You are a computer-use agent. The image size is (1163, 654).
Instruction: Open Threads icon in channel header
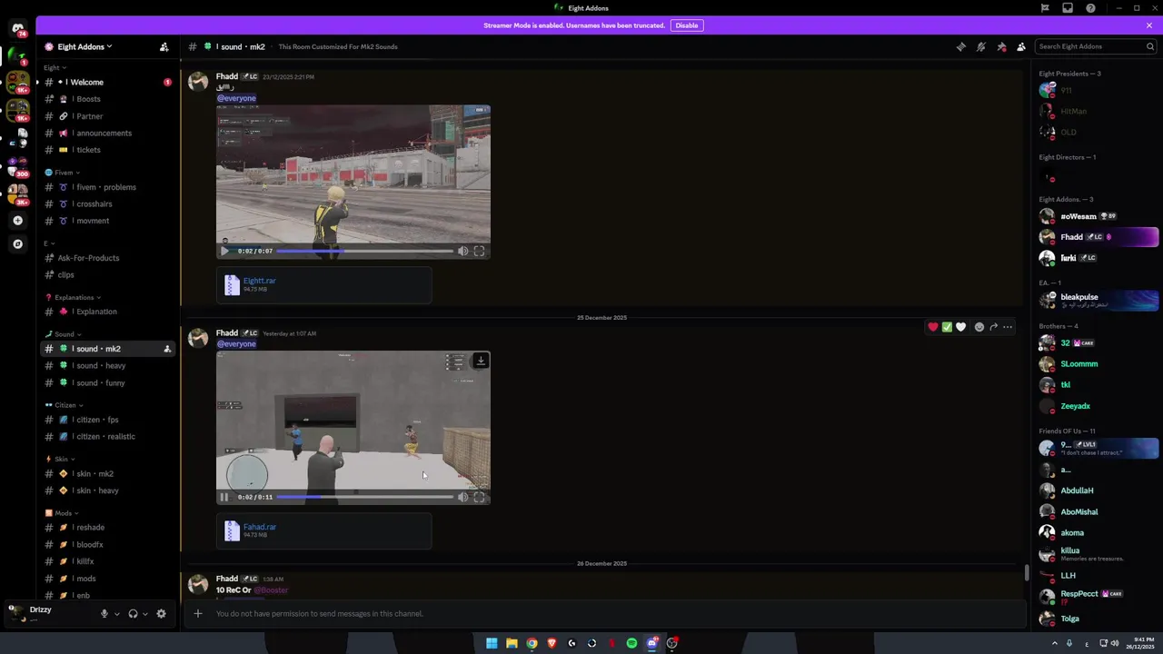(x=961, y=46)
